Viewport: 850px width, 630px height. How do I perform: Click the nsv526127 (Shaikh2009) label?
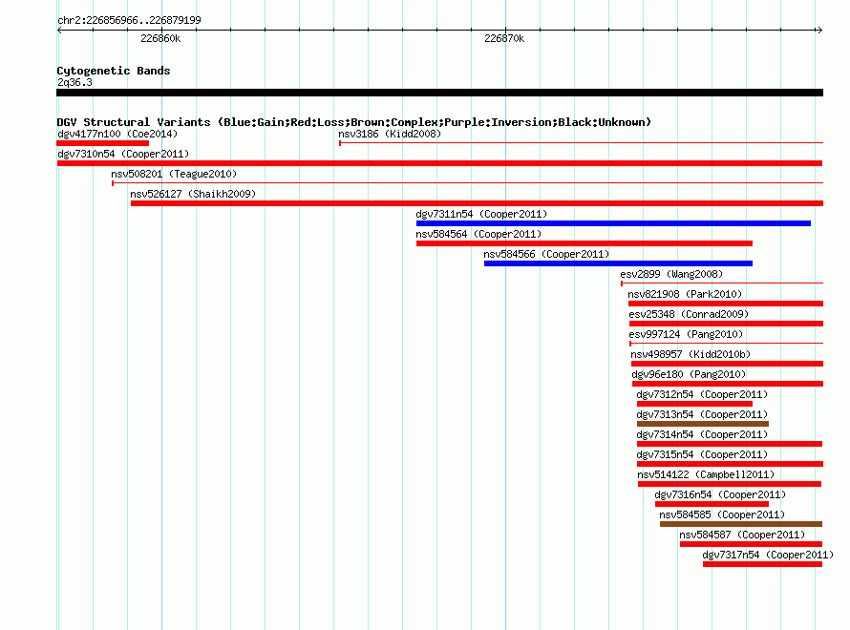click(x=193, y=194)
